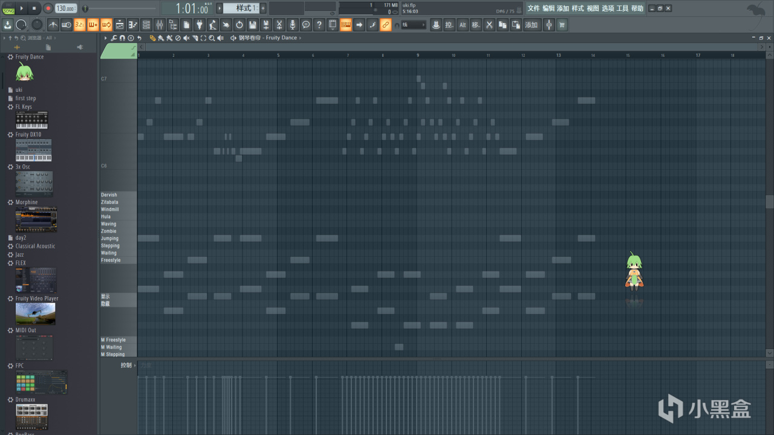774x435 pixels.
Task: Click the Fruity Video Player thumbnail
Action: point(35,314)
